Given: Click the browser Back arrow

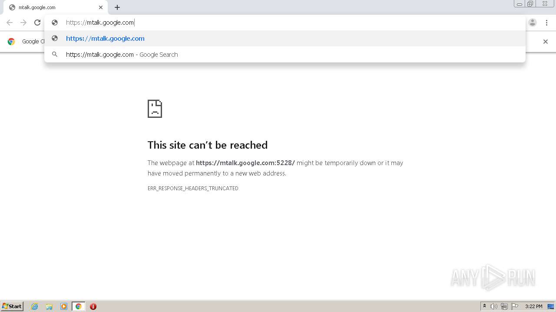Looking at the screenshot, I should [x=10, y=23].
